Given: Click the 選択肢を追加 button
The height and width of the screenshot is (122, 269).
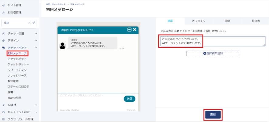Looking at the screenshot, I should point(213,53).
